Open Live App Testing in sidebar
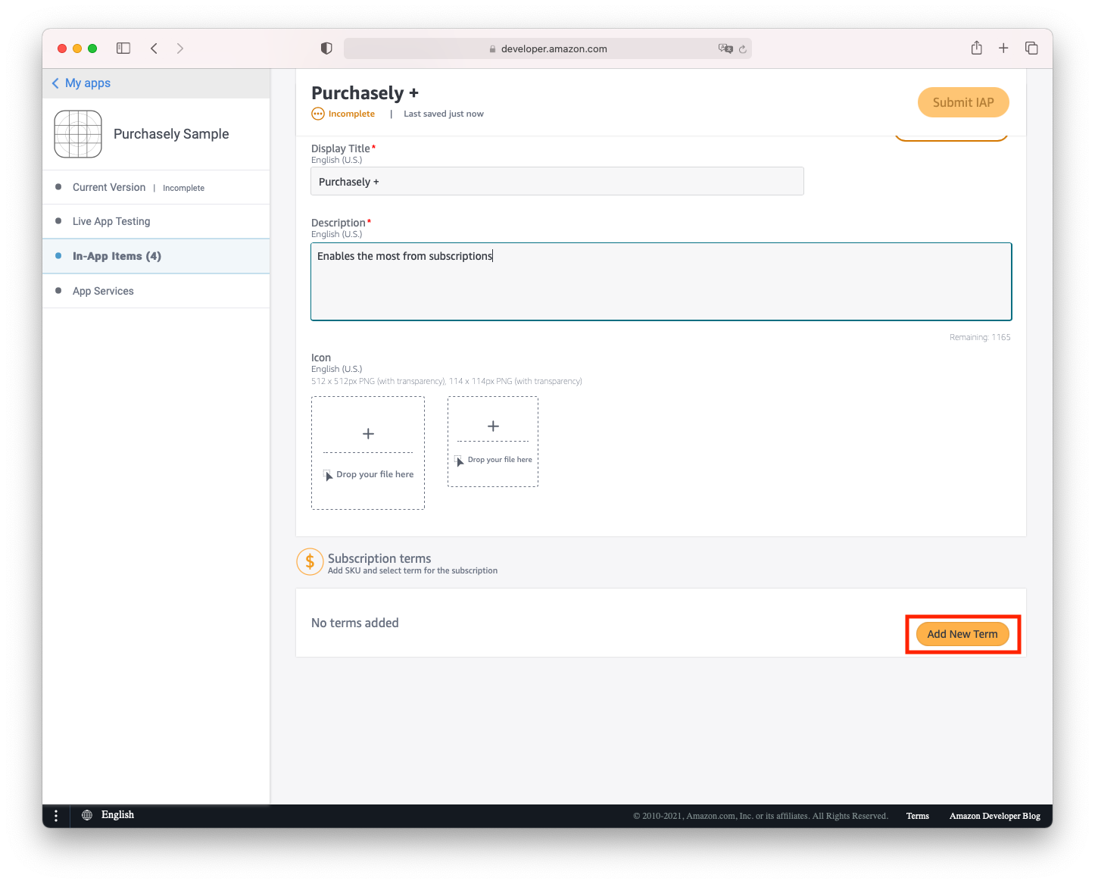Viewport: 1095px width, 884px height. point(156,221)
